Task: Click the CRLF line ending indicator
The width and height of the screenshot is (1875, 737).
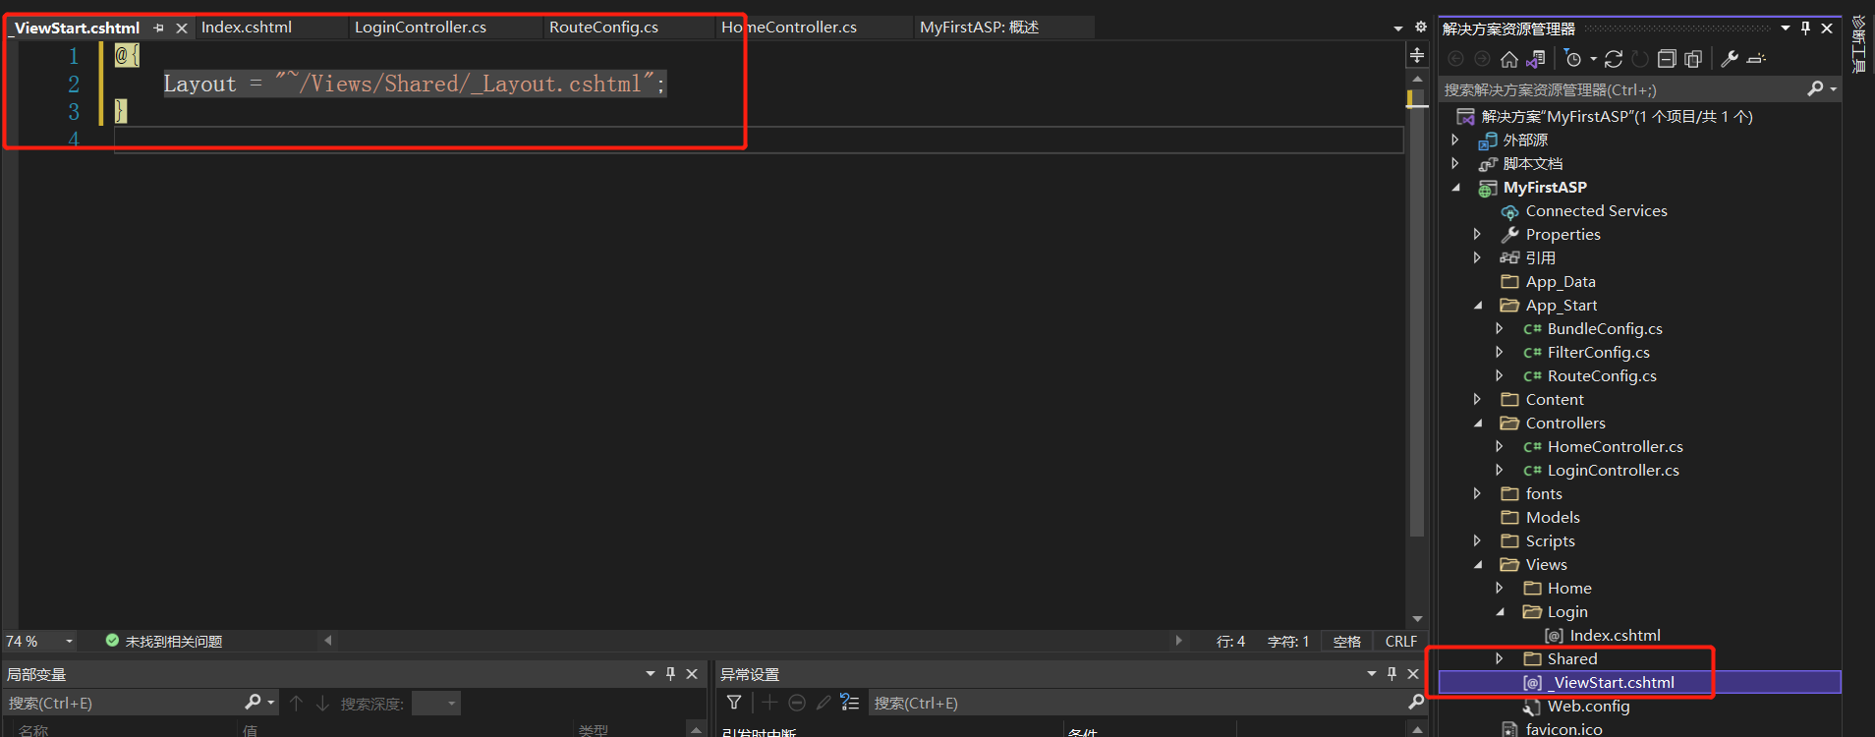Action: (x=1400, y=642)
